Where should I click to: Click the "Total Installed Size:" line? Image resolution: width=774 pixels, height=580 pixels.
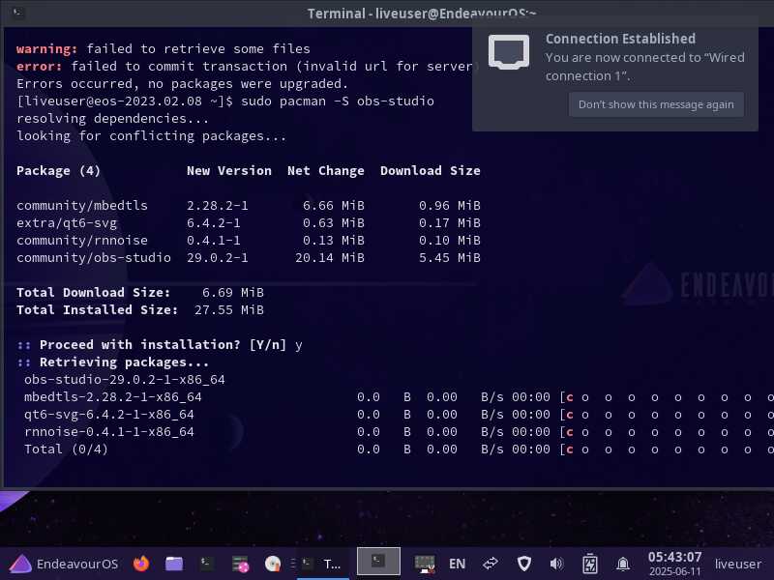(140, 309)
